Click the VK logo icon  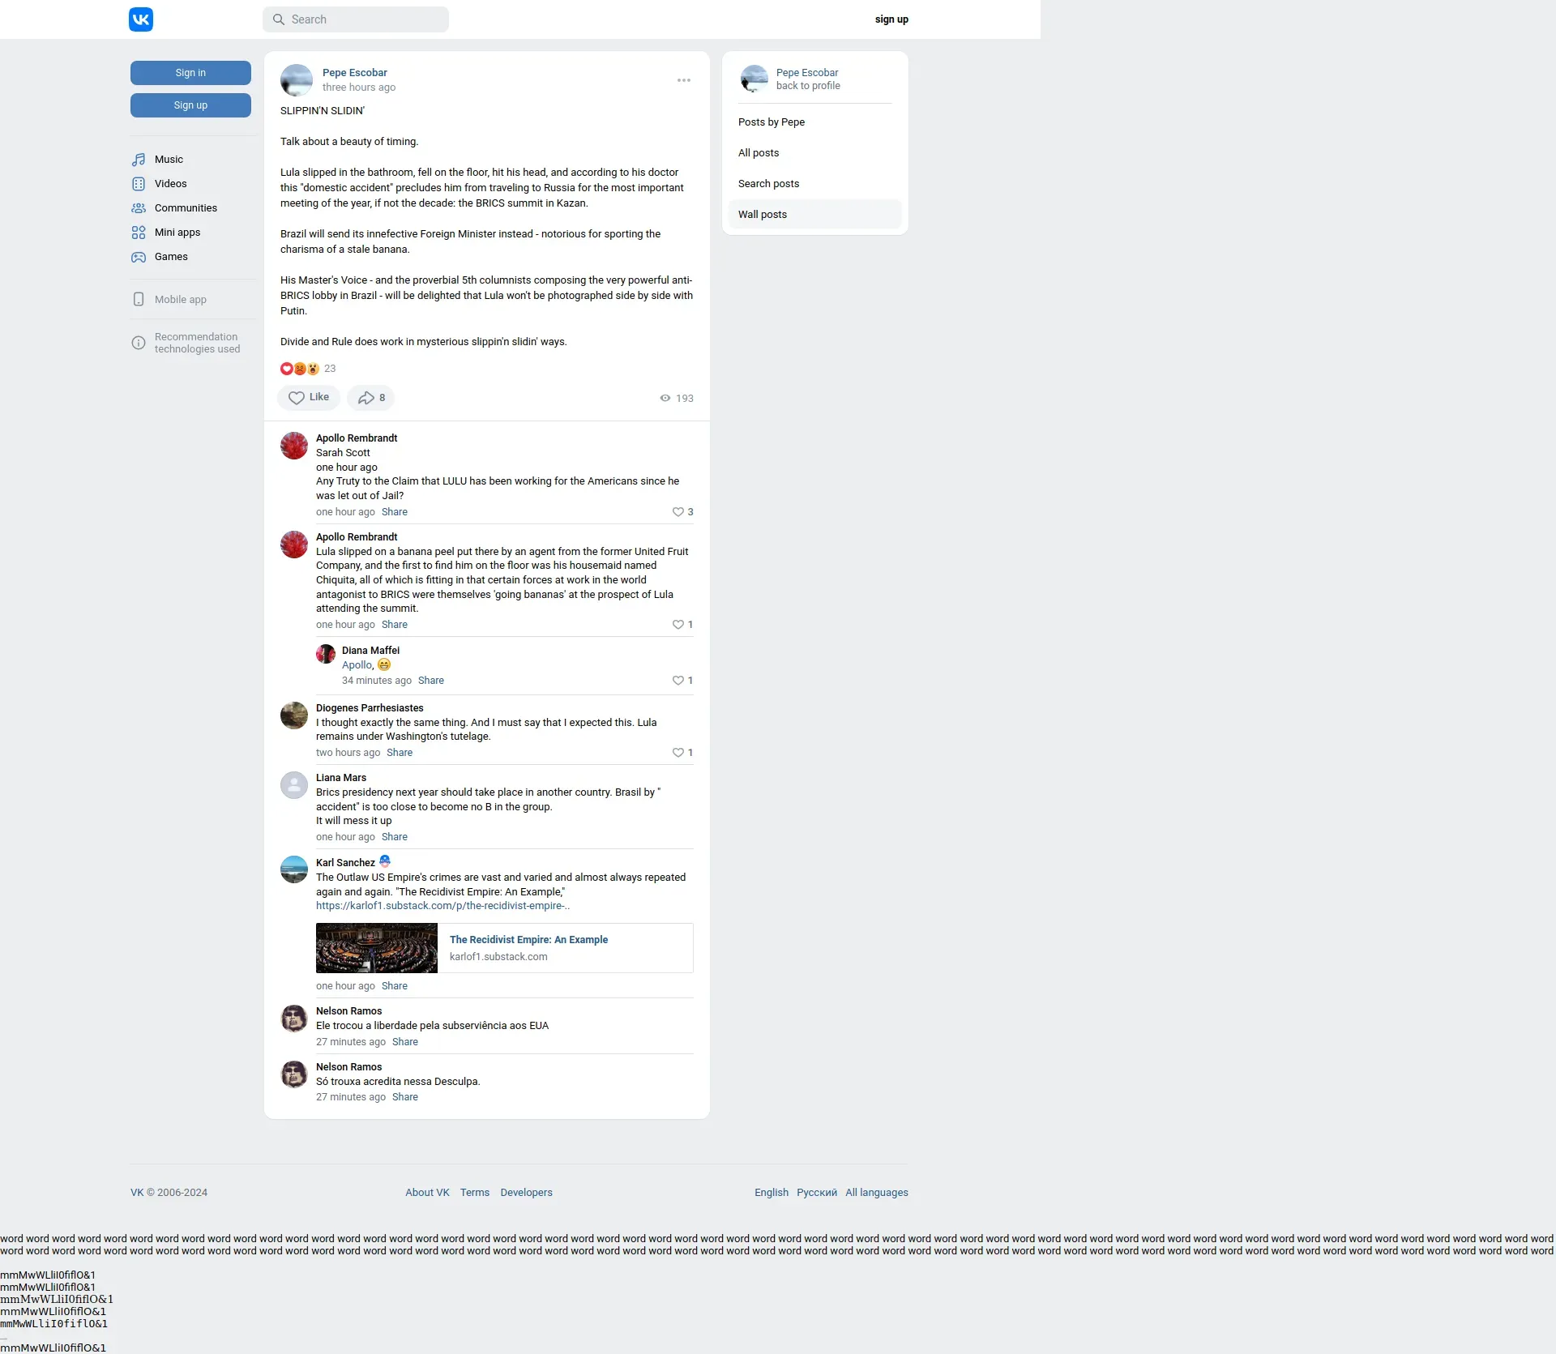pyautogui.click(x=141, y=19)
